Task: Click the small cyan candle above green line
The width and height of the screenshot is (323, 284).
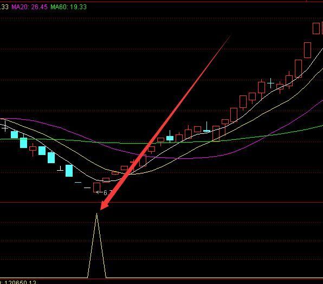Action: tap(170, 138)
